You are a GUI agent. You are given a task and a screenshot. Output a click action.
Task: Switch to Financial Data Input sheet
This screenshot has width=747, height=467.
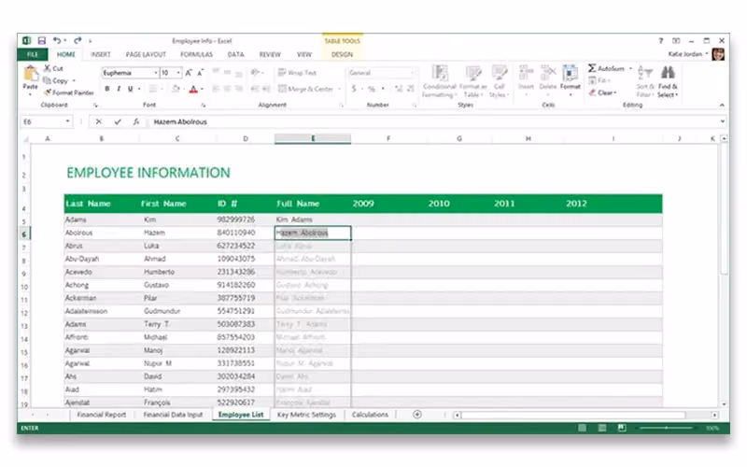point(173,415)
